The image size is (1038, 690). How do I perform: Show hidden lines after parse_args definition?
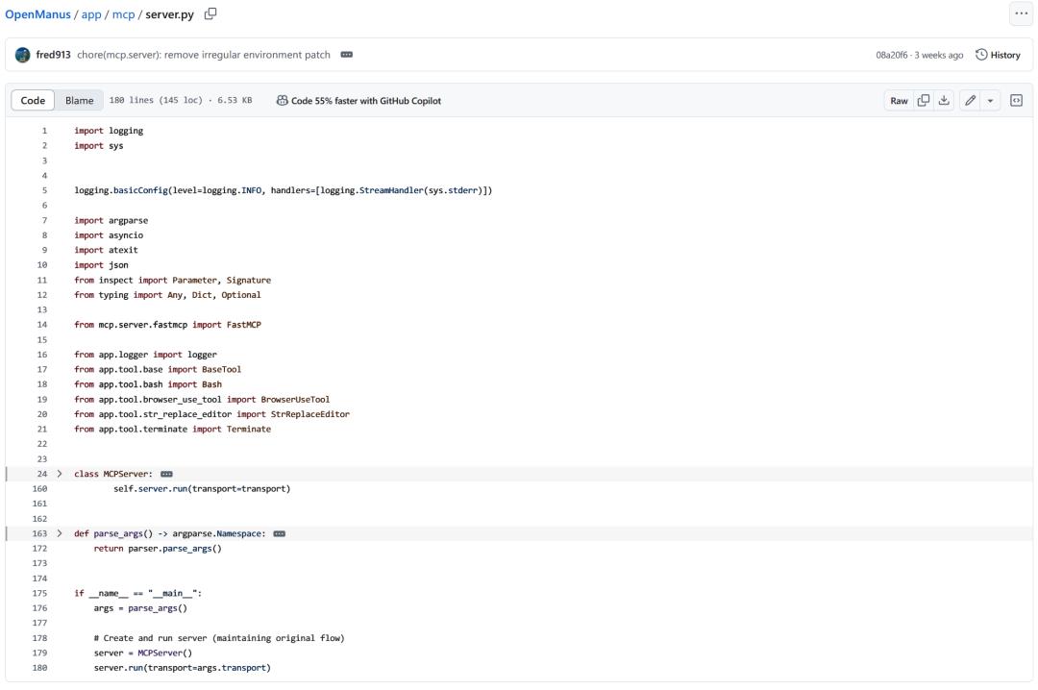click(x=280, y=533)
